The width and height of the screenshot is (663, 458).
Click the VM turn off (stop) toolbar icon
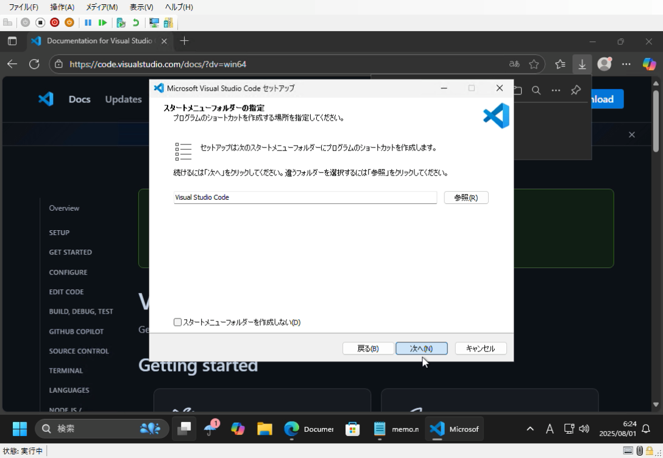(x=40, y=23)
